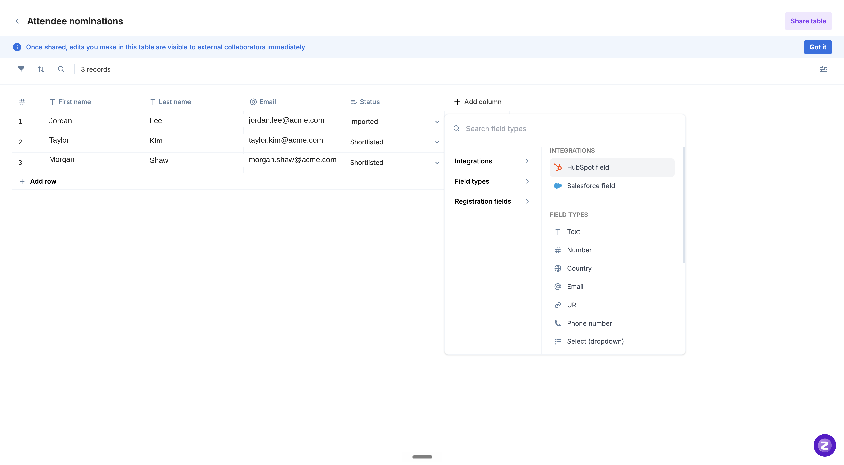Click the Status column header
Screen dimensions: 844x465
(x=365, y=102)
